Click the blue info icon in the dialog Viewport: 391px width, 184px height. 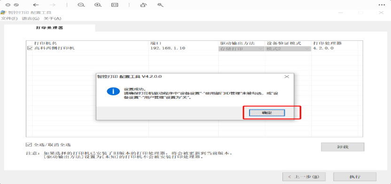pyautogui.click(x=113, y=91)
